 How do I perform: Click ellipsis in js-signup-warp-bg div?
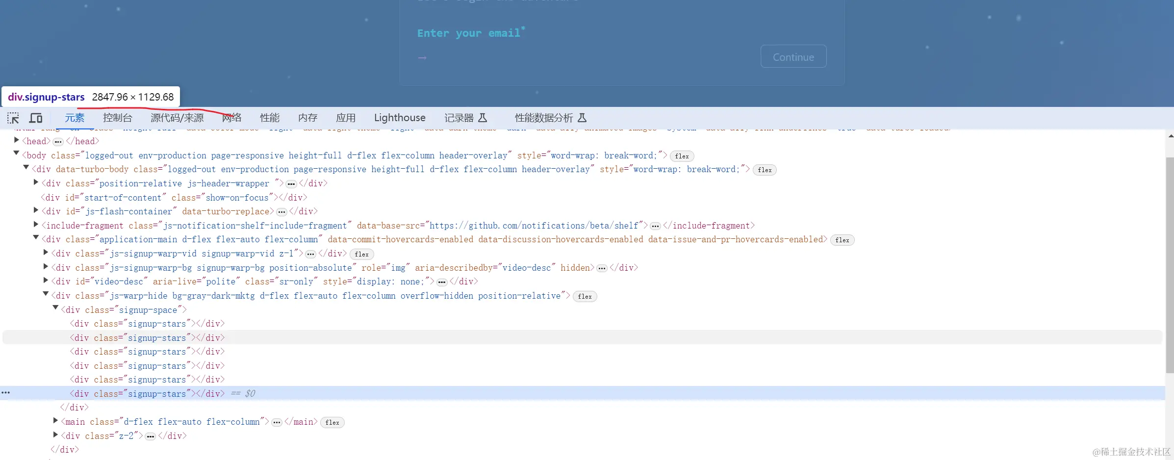click(602, 268)
